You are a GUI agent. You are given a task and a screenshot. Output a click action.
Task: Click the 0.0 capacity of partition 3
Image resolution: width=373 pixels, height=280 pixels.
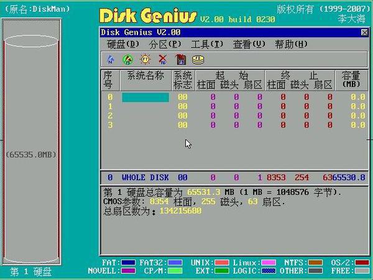point(358,125)
